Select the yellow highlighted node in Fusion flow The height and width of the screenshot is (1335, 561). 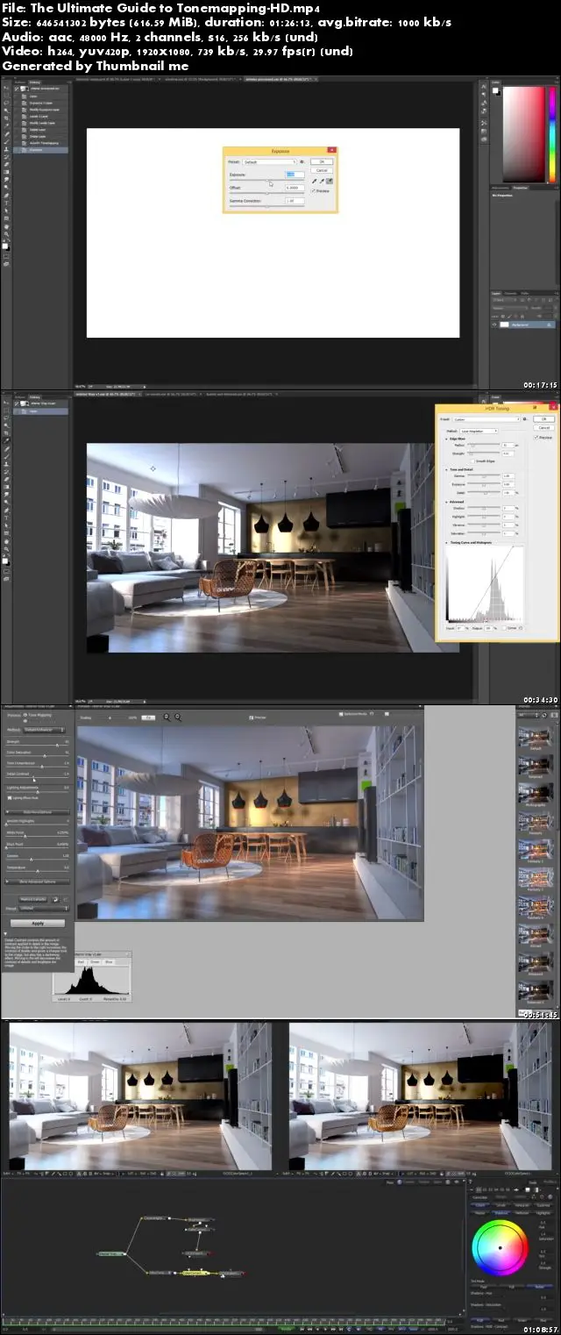coord(194,1272)
